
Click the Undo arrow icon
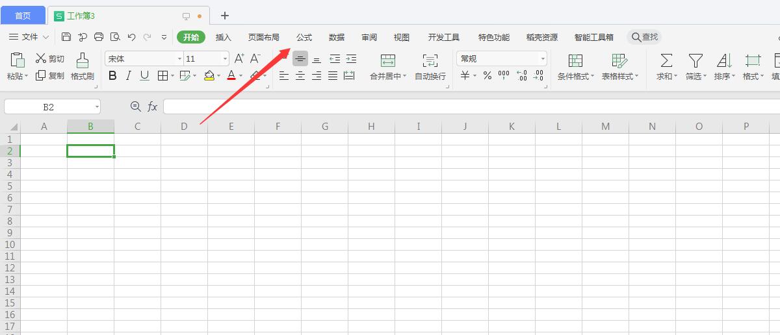[x=132, y=37]
